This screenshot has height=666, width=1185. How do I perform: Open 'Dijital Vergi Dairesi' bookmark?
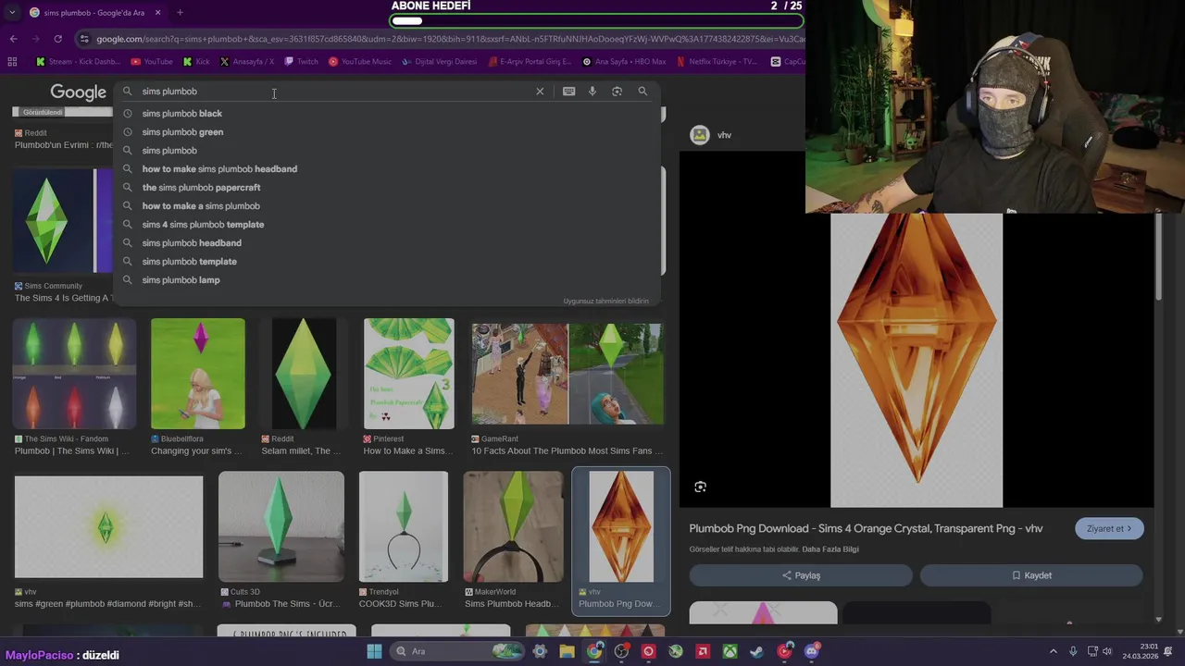(x=440, y=62)
